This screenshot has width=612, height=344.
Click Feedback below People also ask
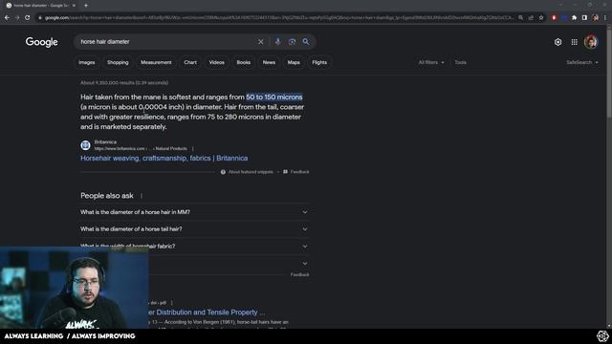(299, 274)
